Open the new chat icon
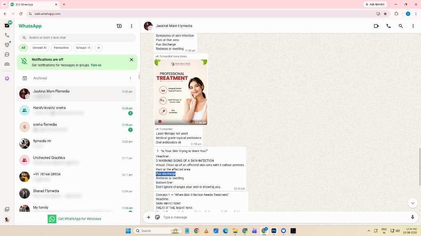 tap(119, 26)
